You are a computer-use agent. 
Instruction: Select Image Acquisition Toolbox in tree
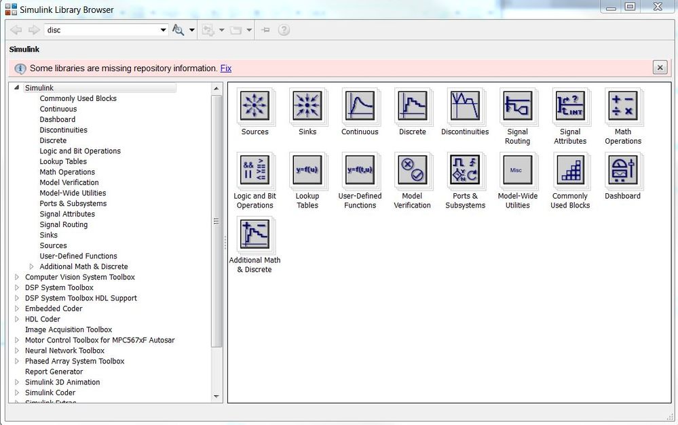click(x=69, y=329)
